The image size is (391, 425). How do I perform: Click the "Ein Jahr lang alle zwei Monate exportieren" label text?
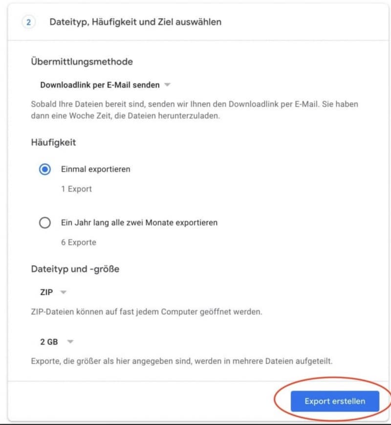[x=139, y=222]
